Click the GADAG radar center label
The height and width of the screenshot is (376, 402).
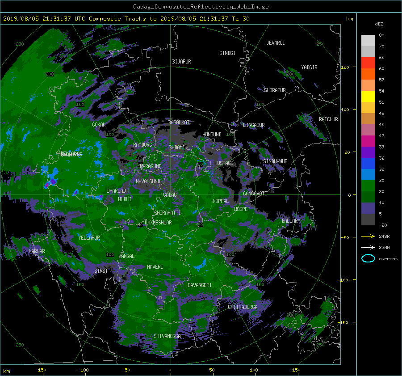[x=170, y=195]
